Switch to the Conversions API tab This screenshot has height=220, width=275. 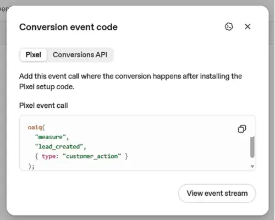click(80, 55)
